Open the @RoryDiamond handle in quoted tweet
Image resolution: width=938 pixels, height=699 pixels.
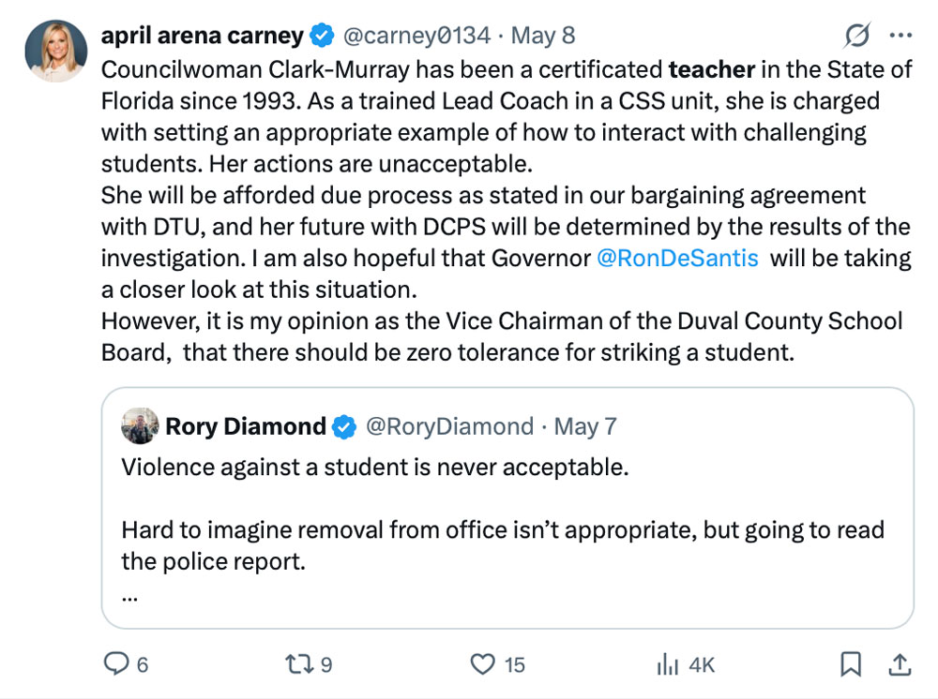450,426
